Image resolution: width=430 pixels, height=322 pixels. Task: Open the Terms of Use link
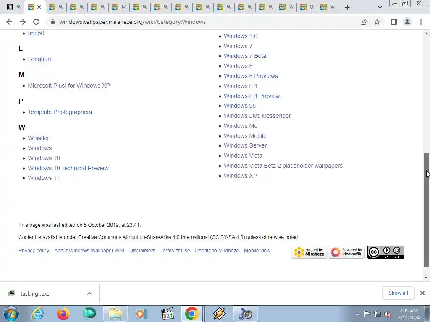pos(175,251)
